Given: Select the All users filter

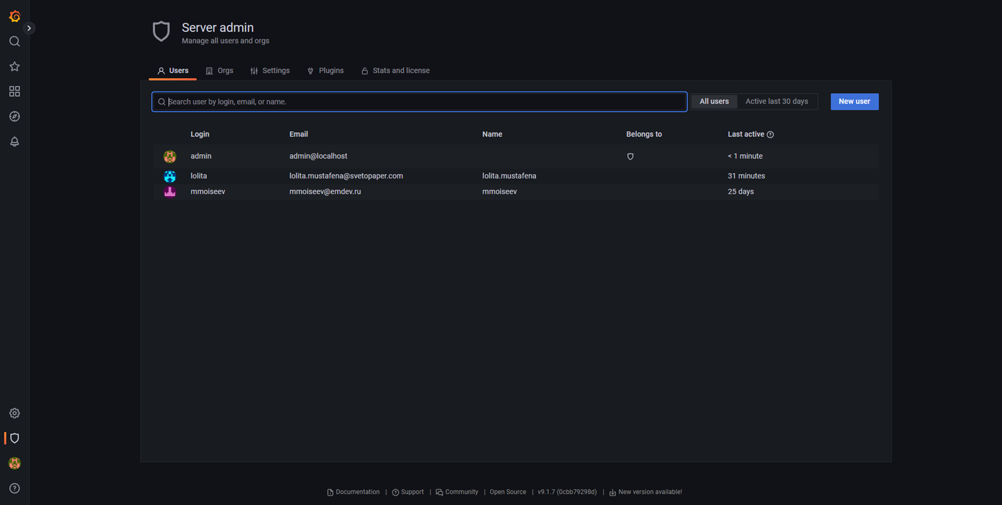Looking at the screenshot, I should (714, 102).
